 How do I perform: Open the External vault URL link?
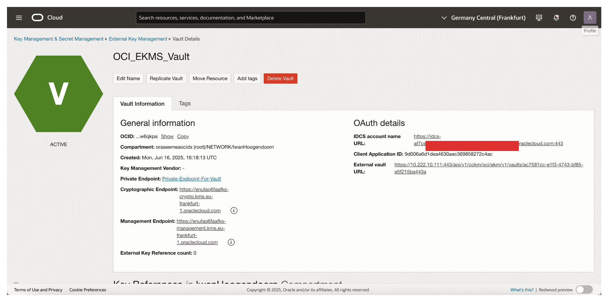488,168
